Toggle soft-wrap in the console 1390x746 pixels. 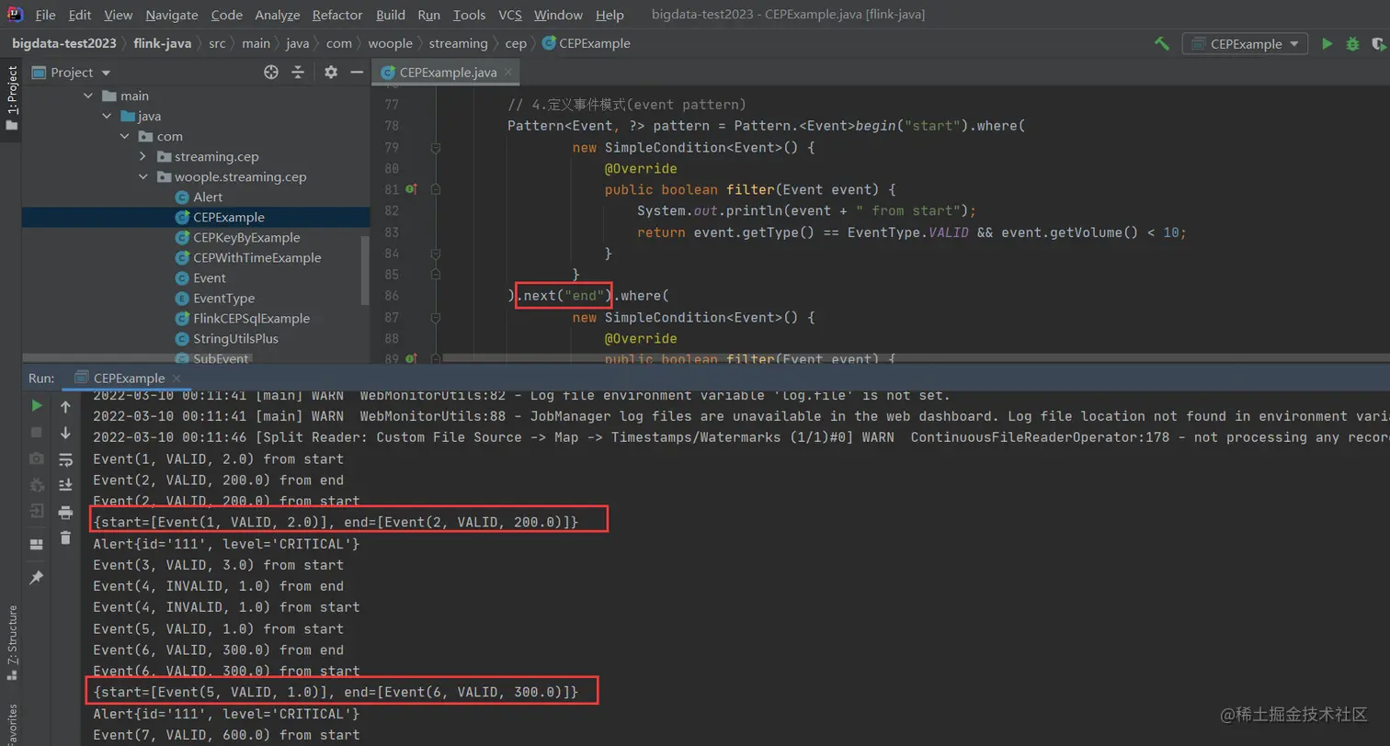[x=65, y=458]
